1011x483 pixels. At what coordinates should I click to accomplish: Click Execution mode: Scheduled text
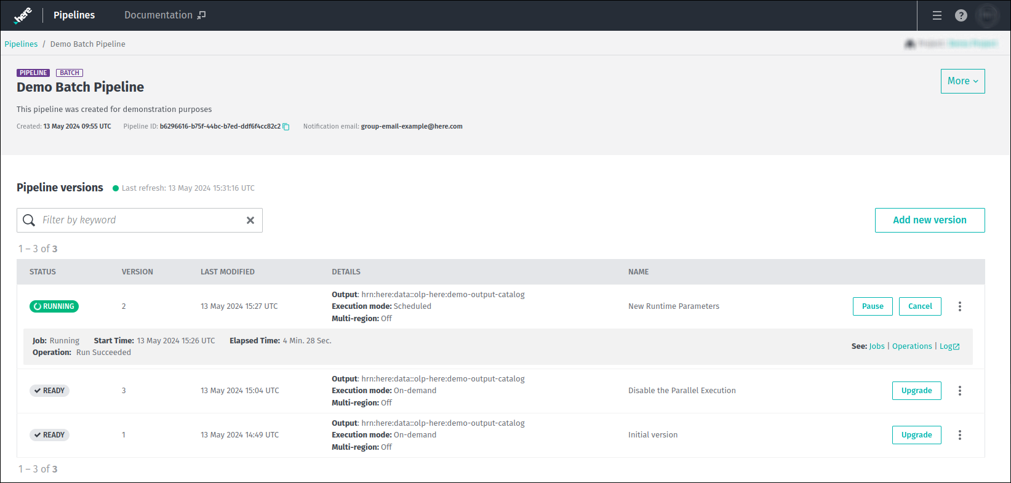[382, 306]
